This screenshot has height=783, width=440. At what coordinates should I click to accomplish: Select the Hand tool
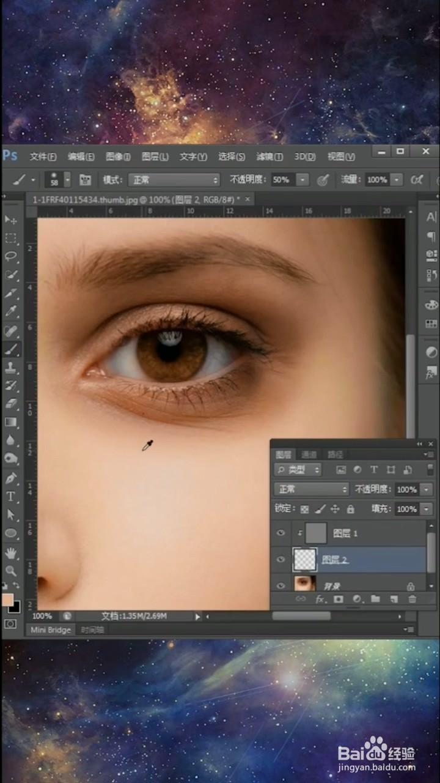click(11, 552)
